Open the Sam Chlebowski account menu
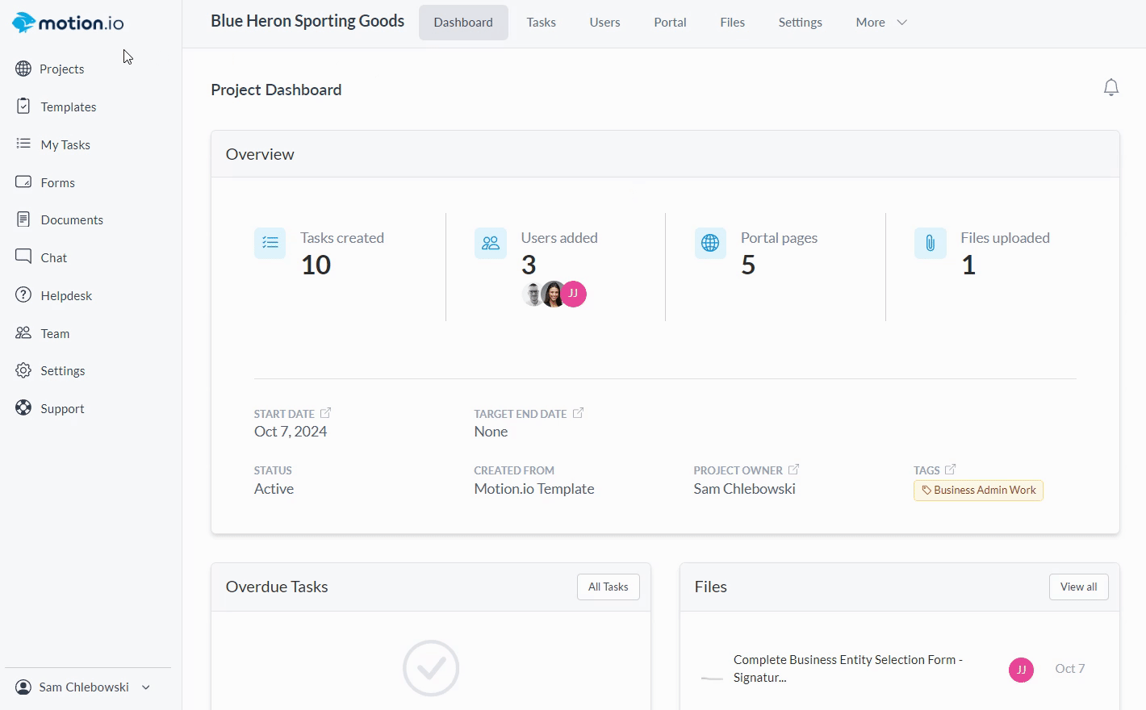This screenshot has height=710, width=1146. 83,687
